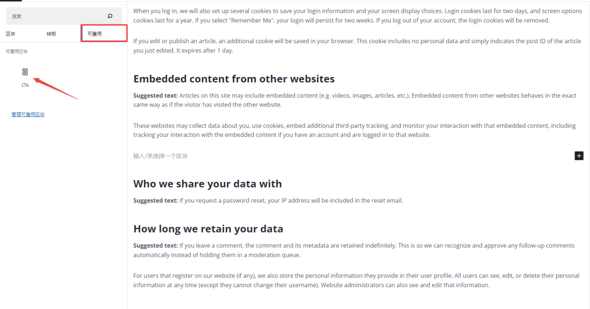Open the 管理可重用区块 link
This screenshot has width=590, height=309.
(x=28, y=115)
